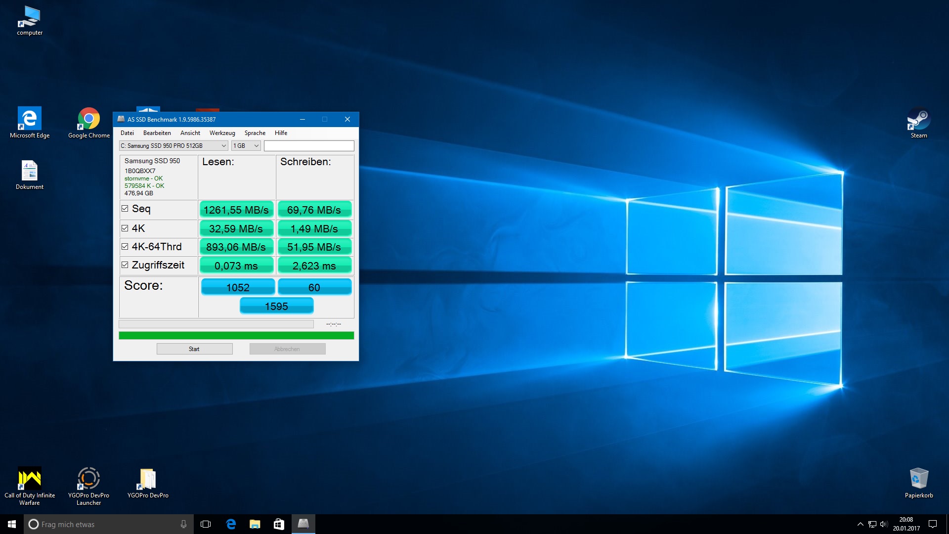This screenshot has width=949, height=534.
Task: Open the Werkzeug menu
Action: tap(222, 133)
